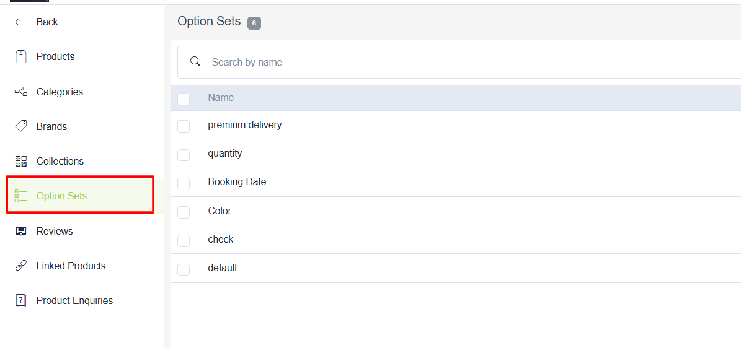Viewport: 741px width, 348px height.
Task: Click the Search by name field
Action: pyautogui.click(x=459, y=62)
